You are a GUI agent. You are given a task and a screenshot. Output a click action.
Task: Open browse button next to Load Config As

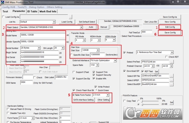click(70, 17)
